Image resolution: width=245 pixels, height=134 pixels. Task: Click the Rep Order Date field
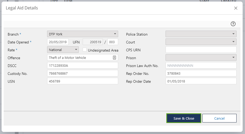tap(201, 81)
